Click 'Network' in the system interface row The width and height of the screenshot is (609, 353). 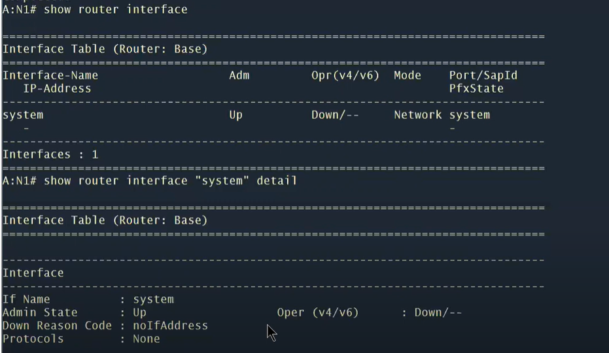click(x=418, y=115)
